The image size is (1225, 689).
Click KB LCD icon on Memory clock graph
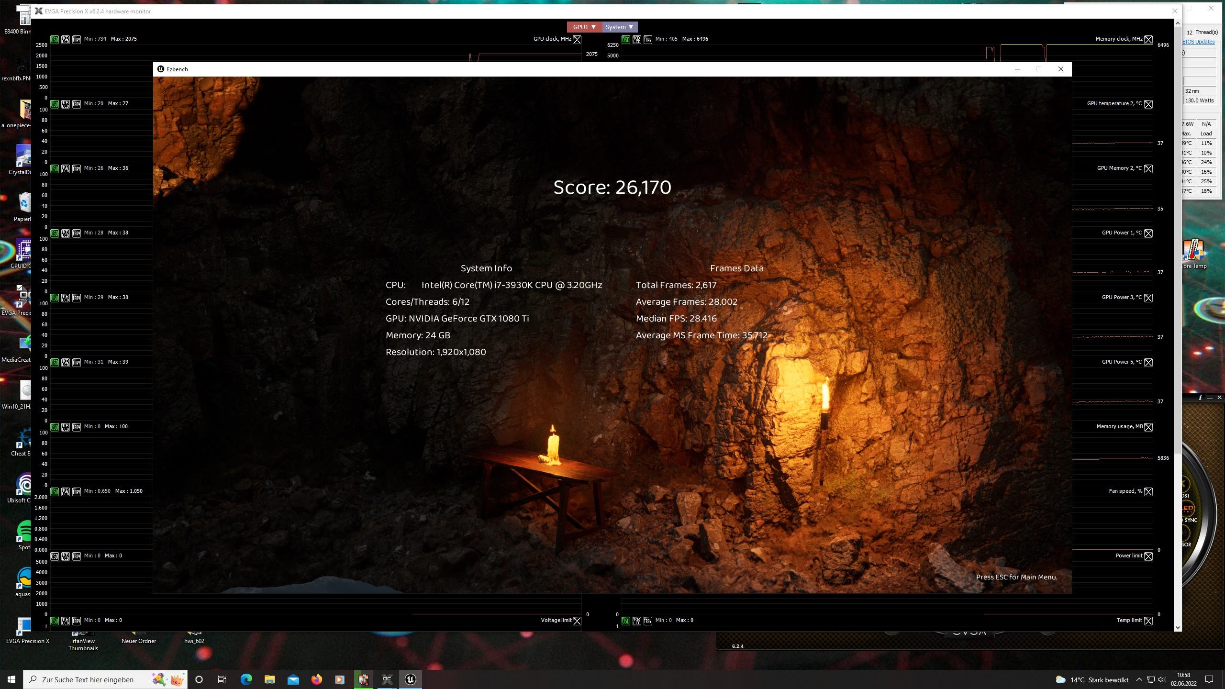(x=637, y=39)
